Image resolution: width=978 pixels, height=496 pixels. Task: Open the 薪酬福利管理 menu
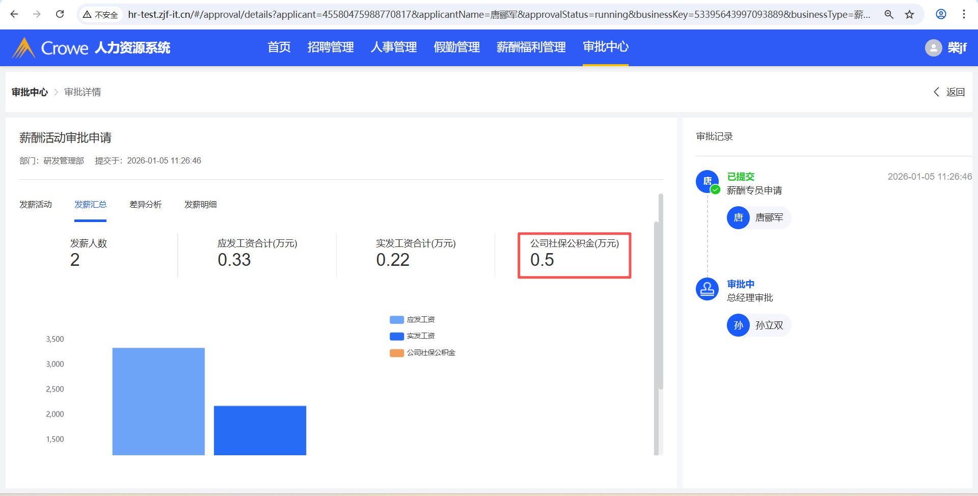(x=531, y=47)
